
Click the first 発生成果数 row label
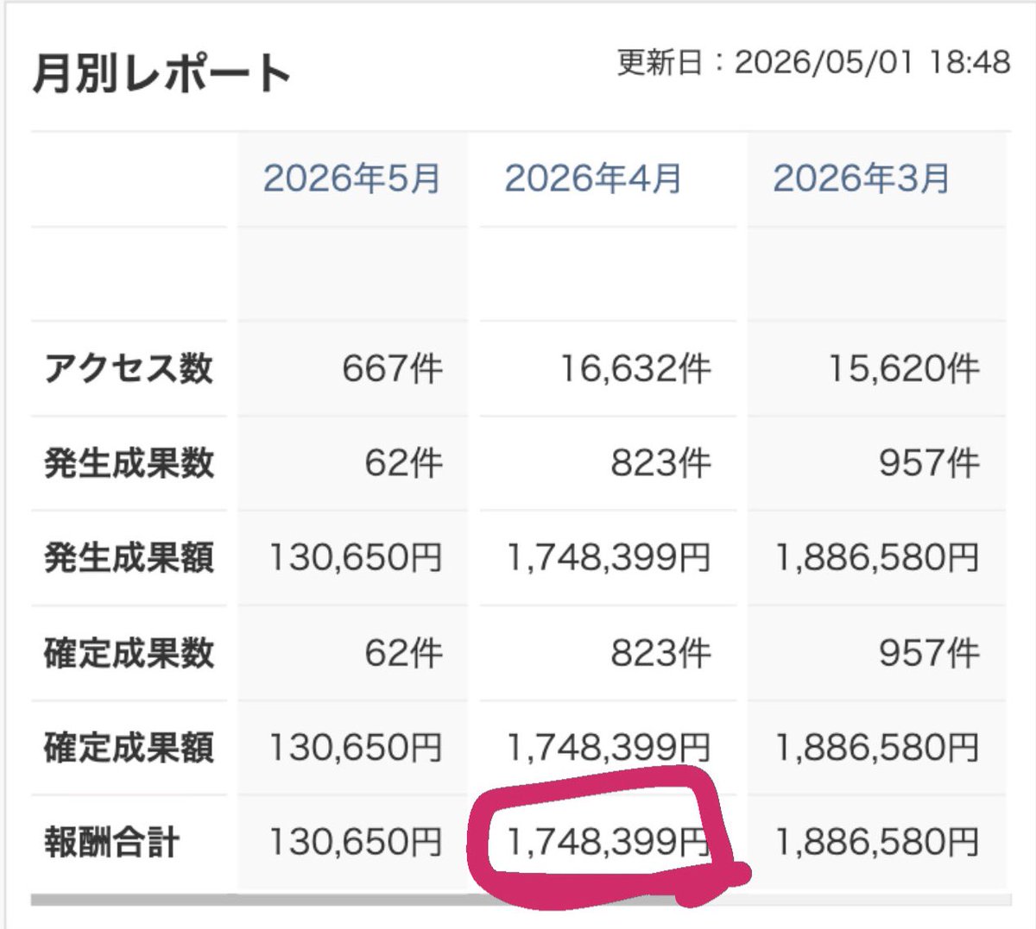[x=129, y=463]
